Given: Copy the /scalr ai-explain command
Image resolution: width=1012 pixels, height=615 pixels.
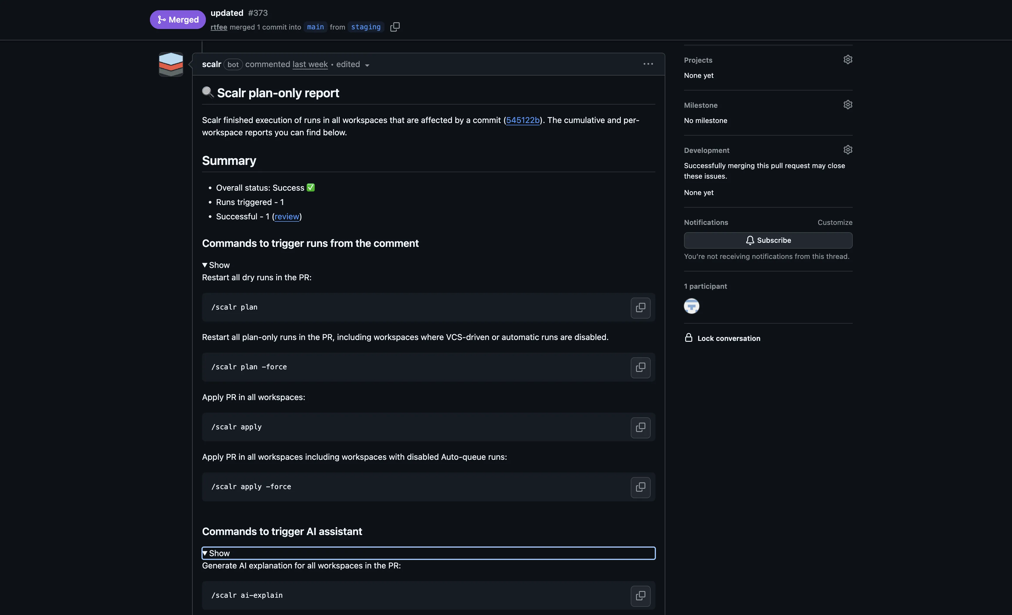Looking at the screenshot, I should [x=640, y=596].
